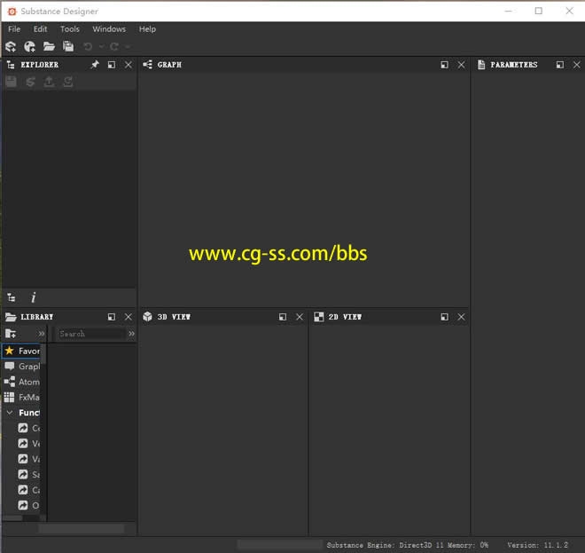Click the add folder icon in Library
The image size is (585, 553).
point(11,334)
